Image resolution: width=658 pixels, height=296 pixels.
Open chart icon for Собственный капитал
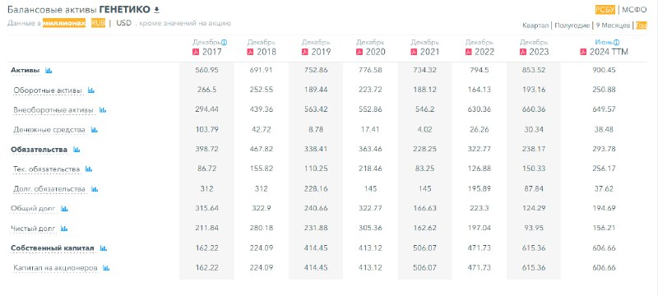[x=104, y=248]
